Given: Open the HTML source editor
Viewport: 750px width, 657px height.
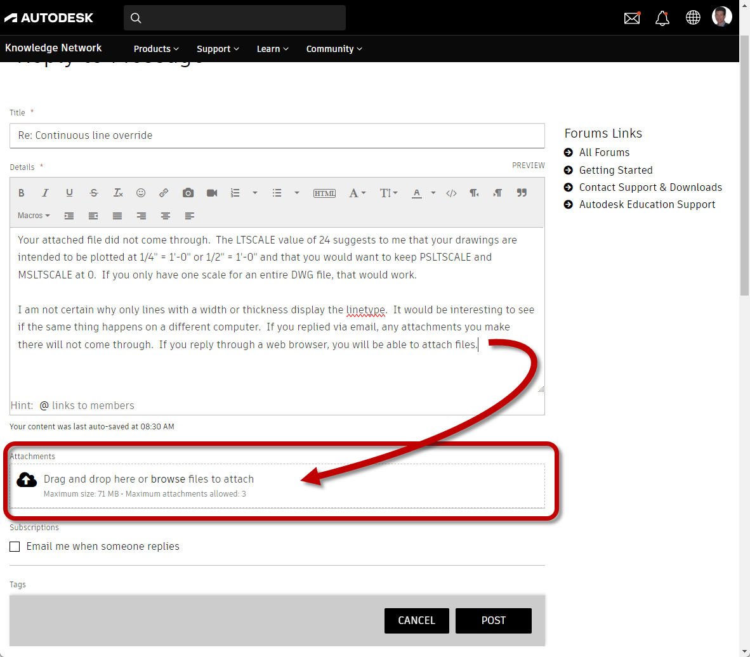Looking at the screenshot, I should pyautogui.click(x=324, y=193).
